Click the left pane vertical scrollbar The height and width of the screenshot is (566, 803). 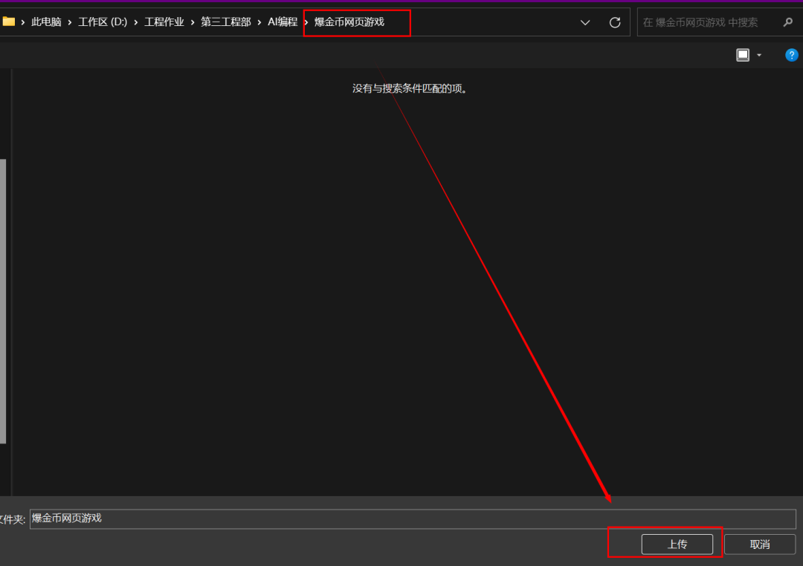click(x=2, y=301)
